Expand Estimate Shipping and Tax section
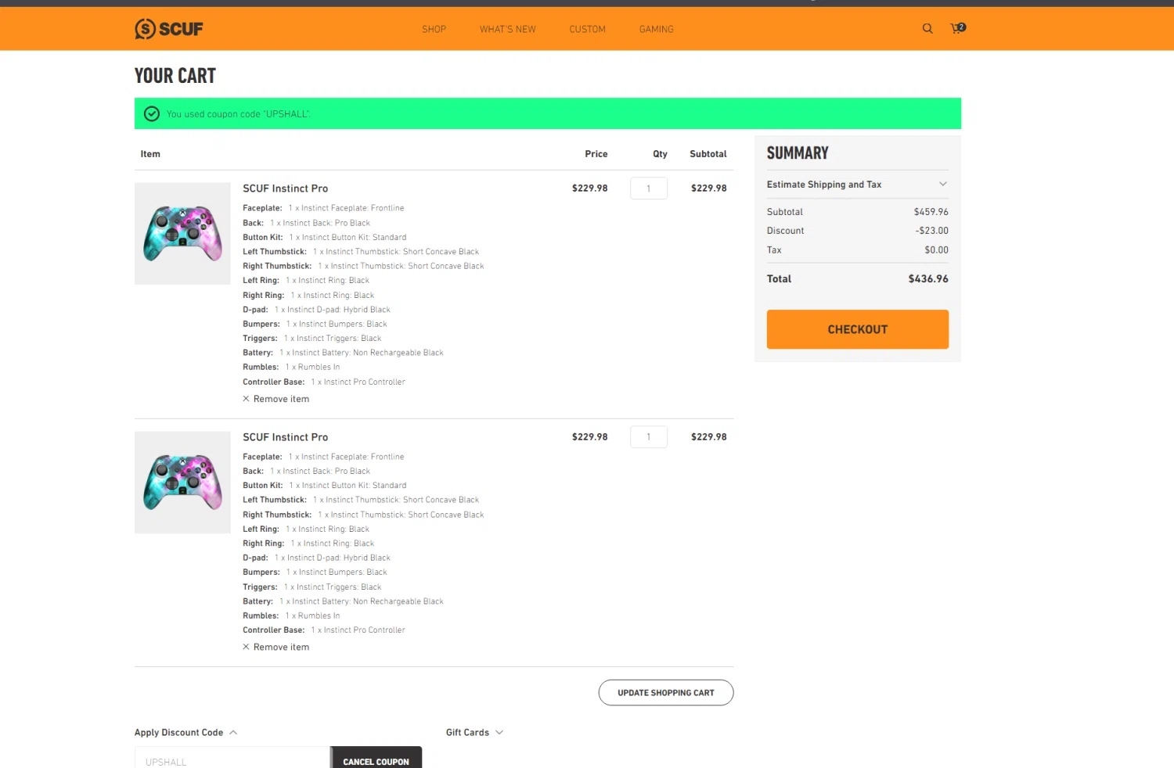Image resolution: width=1174 pixels, height=768 pixels. pyautogui.click(x=857, y=185)
